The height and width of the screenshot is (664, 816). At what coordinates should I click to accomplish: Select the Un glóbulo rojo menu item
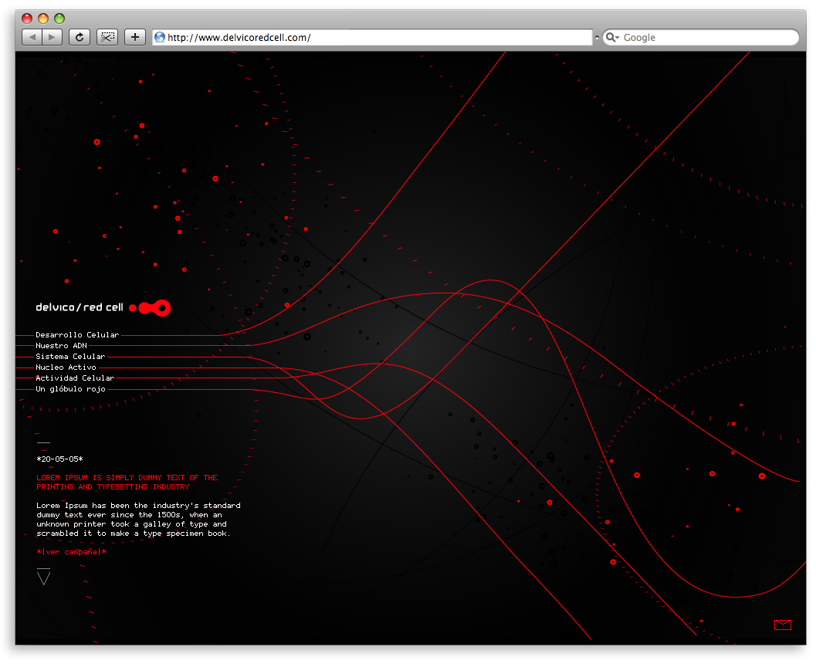(x=70, y=389)
